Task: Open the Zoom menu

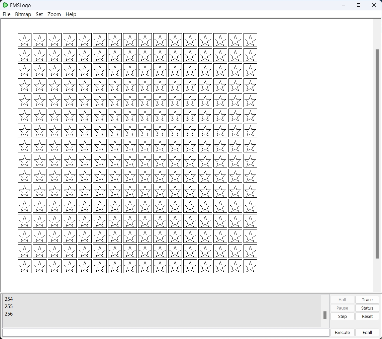Action: tap(54, 14)
